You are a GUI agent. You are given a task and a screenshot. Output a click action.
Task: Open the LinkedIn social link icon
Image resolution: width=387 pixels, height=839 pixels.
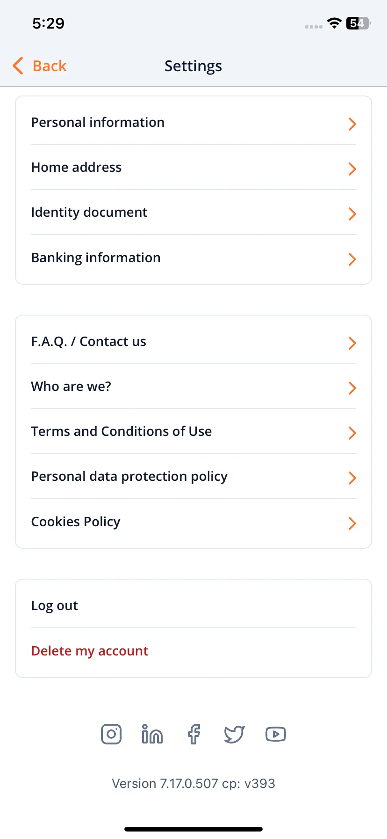coord(152,734)
